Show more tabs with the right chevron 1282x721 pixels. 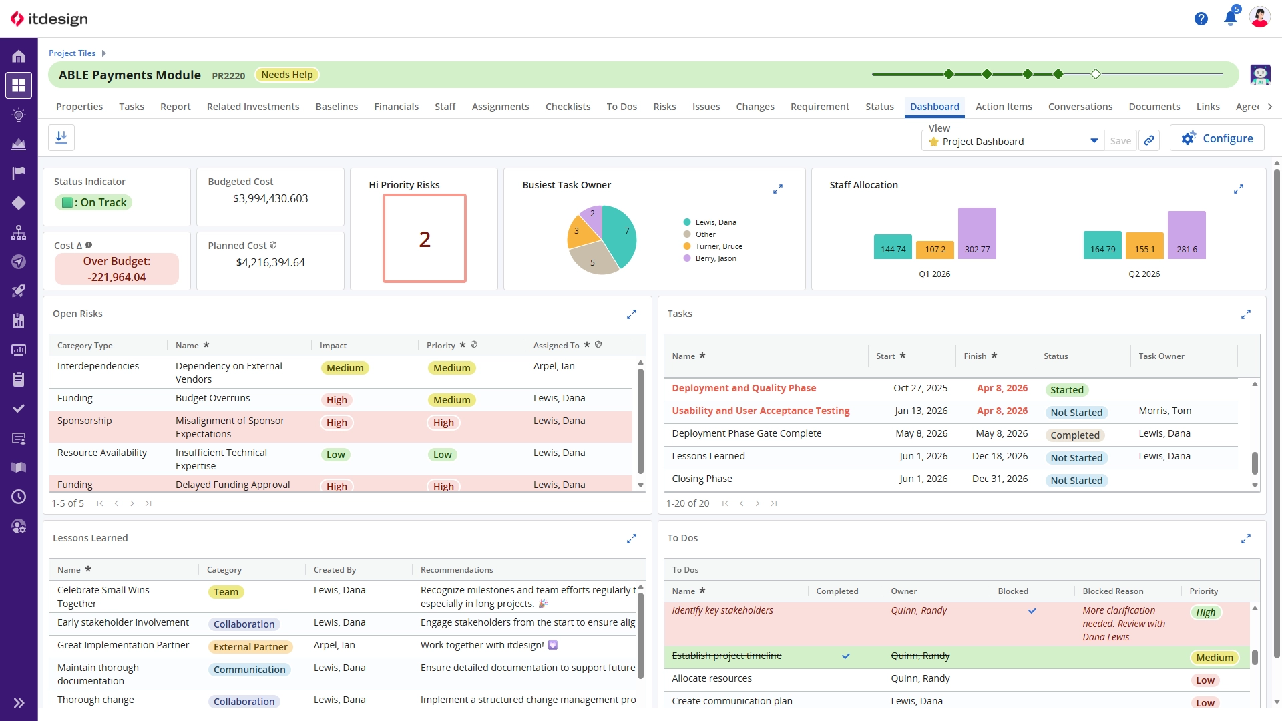tap(1270, 107)
